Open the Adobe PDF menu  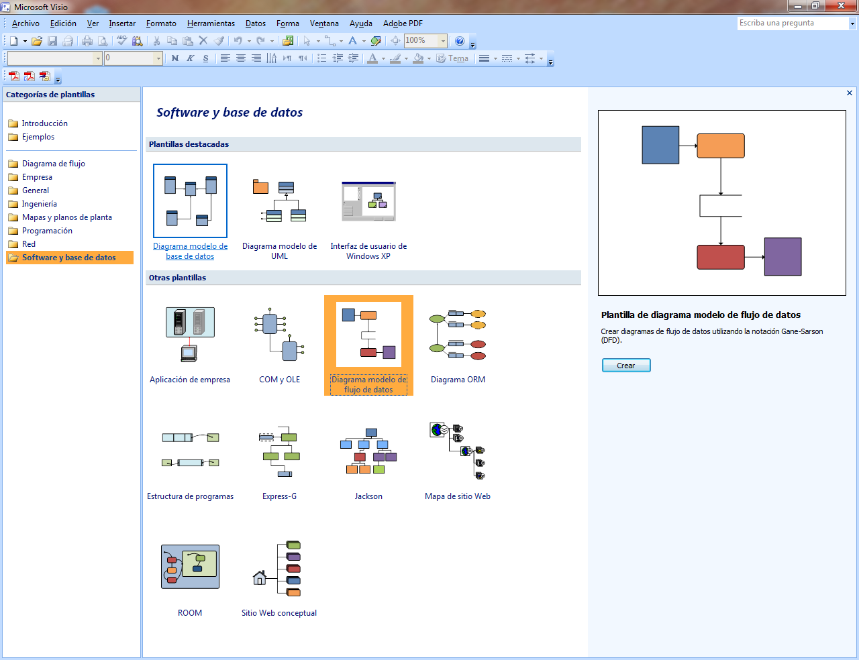point(403,23)
